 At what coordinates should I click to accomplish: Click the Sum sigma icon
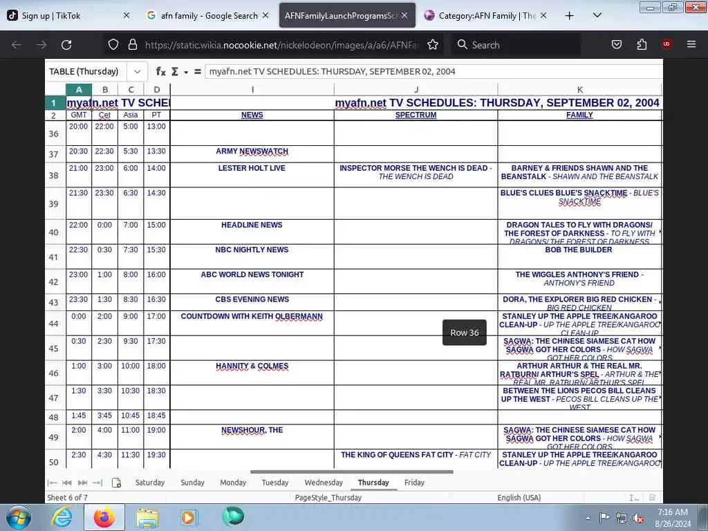(175, 71)
